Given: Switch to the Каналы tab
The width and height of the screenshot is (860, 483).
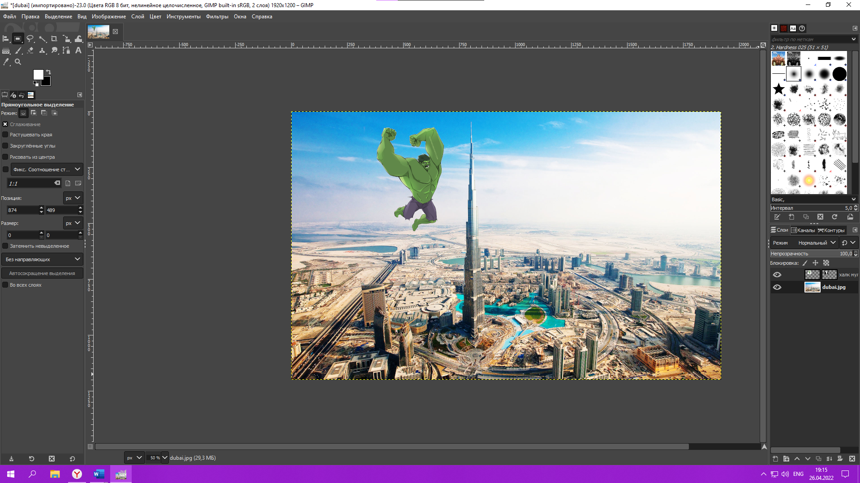Looking at the screenshot, I should point(803,230).
